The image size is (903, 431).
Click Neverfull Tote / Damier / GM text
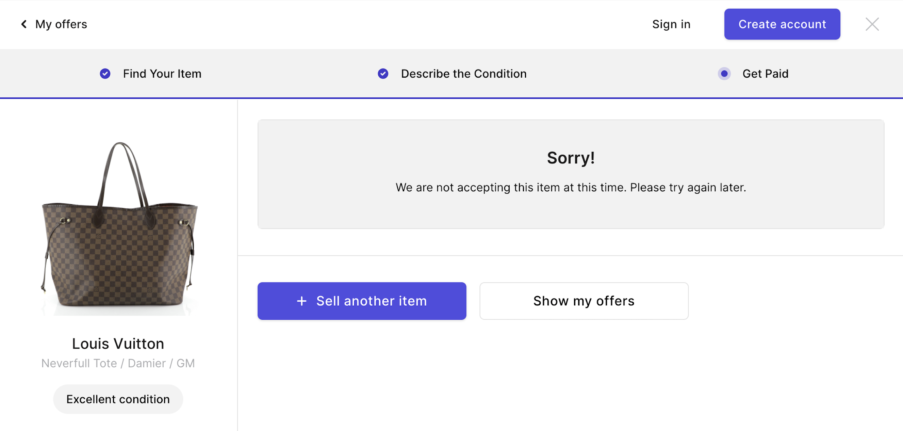coord(118,363)
